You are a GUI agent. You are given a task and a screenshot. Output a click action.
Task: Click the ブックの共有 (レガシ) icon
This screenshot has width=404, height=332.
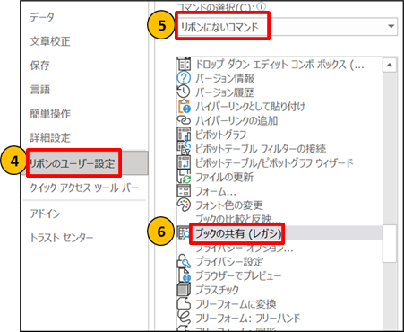[184, 233]
